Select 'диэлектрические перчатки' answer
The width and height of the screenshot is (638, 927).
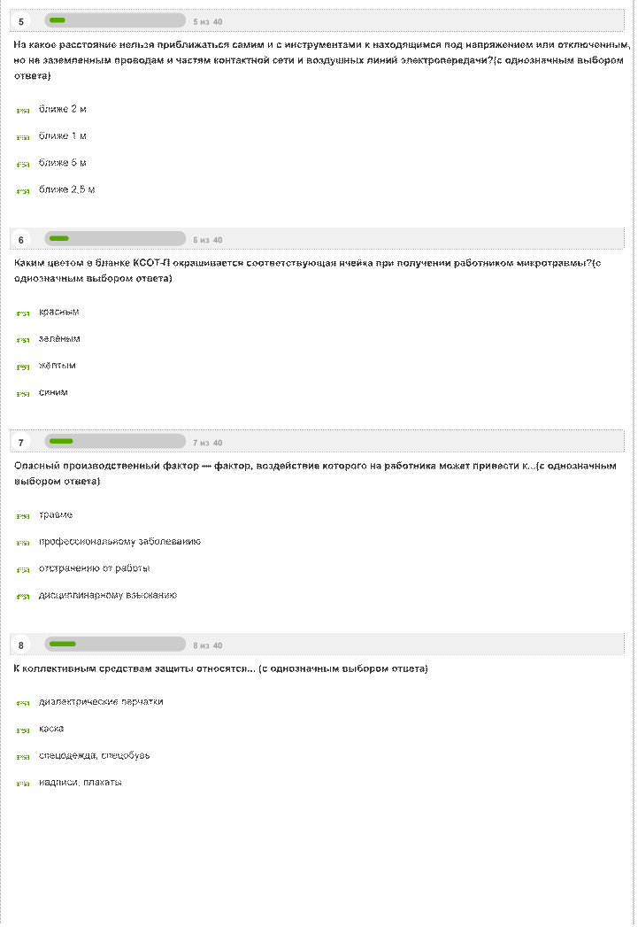click(x=23, y=703)
